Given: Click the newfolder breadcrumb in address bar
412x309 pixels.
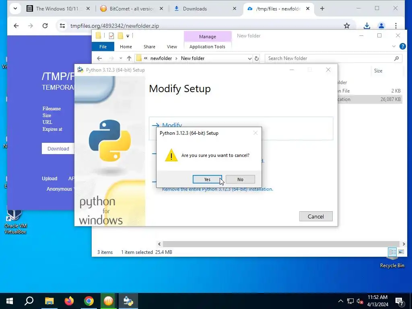Looking at the screenshot, I should point(161,58).
